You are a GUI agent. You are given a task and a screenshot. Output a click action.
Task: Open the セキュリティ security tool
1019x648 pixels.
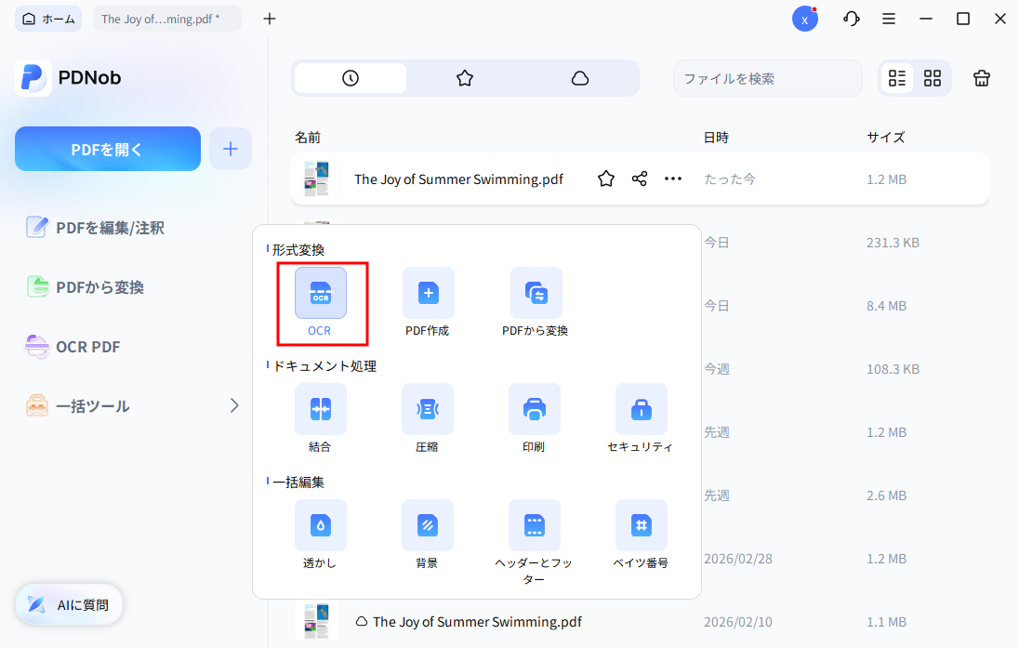pyautogui.click(x=641, y=409)
